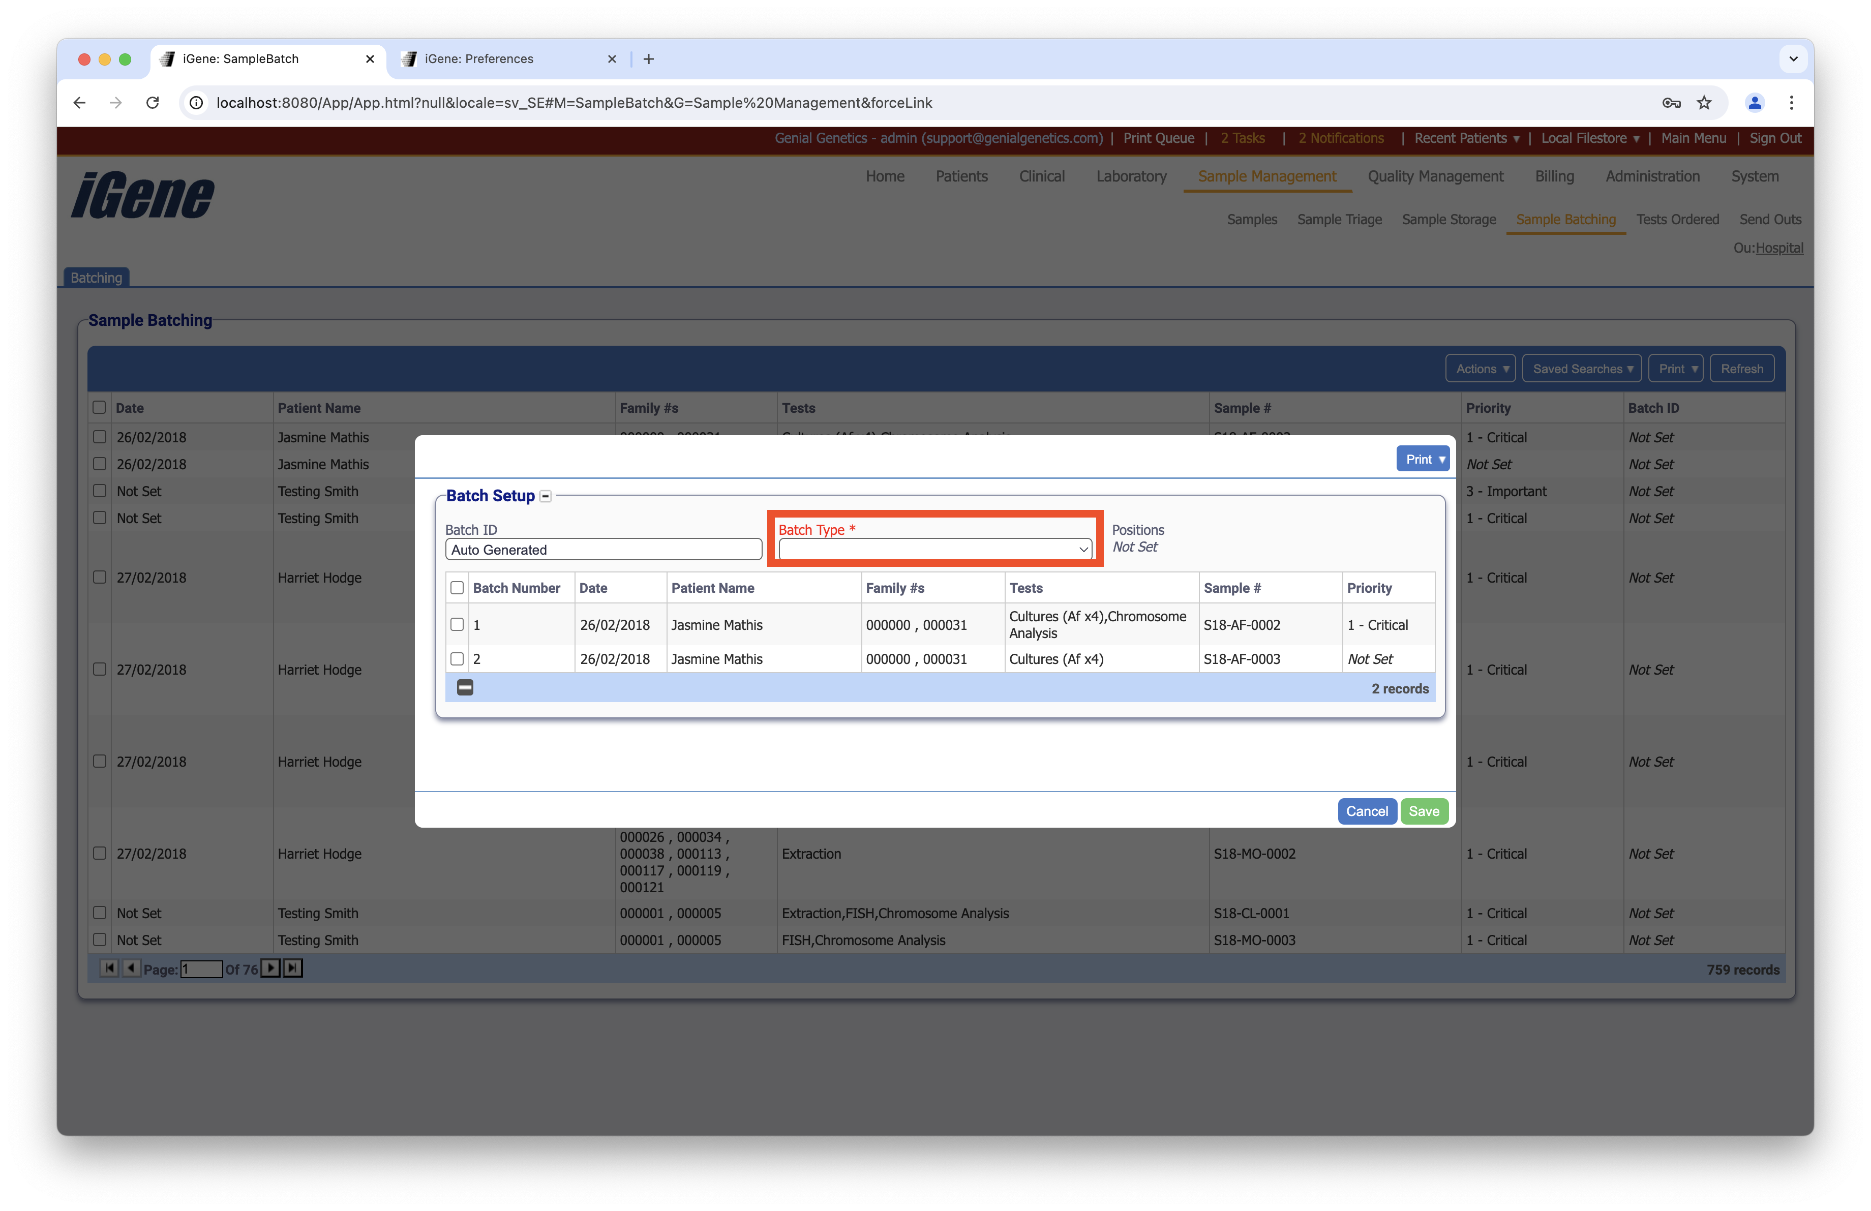Check batch number 2 row checkbox
This screenshot has height=1211, width=1871.
[x=457, y=658]
